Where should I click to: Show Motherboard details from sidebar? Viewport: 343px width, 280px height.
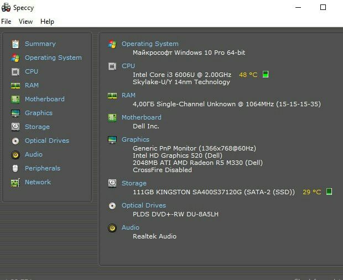pyautogui.click(x=45, y=99)
